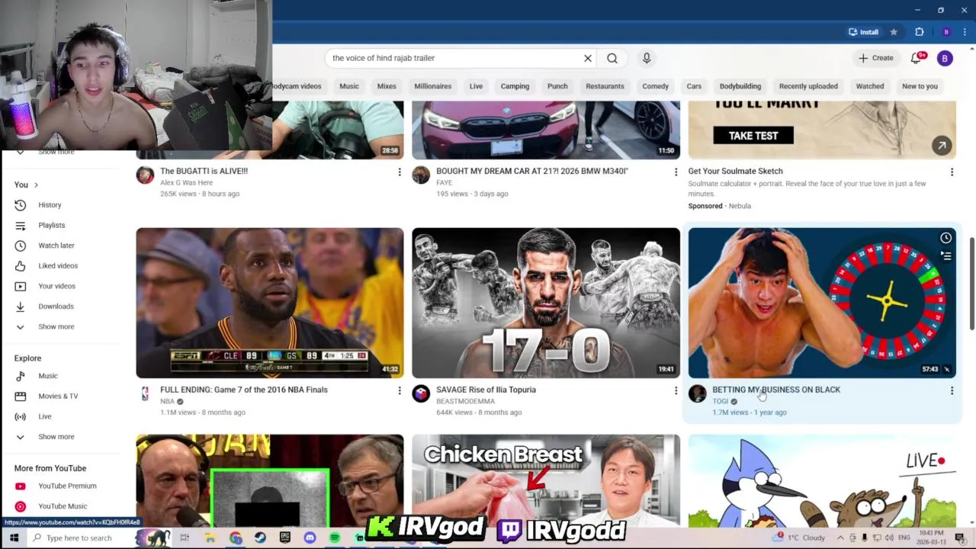Open options for BETTING MY BUSINESS ON BLACK
This screenshot has height=549, width=976.
(x=952, y=390)
